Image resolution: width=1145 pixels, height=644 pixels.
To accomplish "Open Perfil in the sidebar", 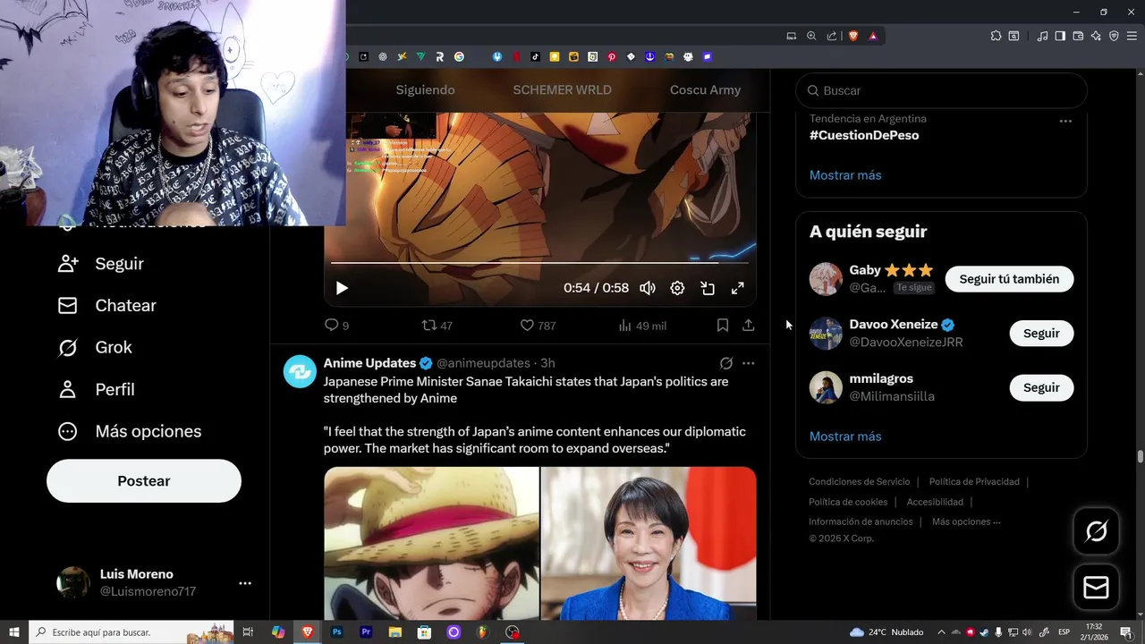I will coord(97,390).
